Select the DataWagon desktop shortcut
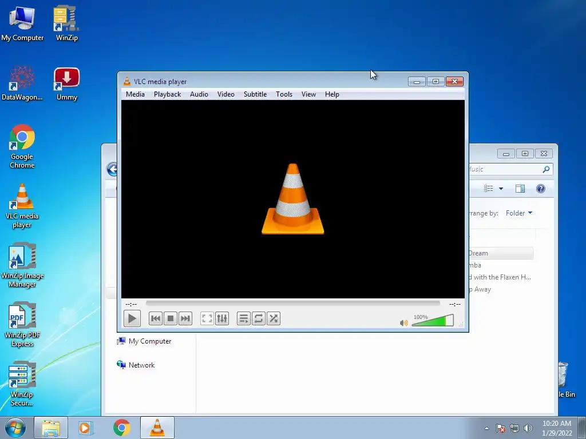The height and width of the screenshot is (439, 586). (22, 83)
